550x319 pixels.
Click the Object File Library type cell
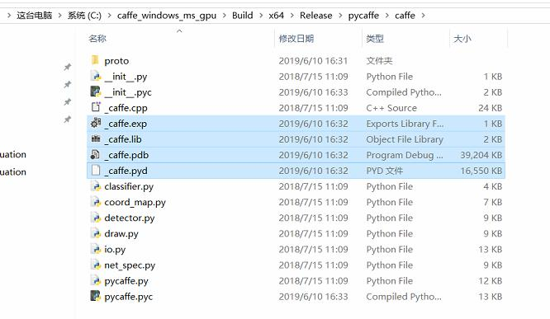[405, 139]
